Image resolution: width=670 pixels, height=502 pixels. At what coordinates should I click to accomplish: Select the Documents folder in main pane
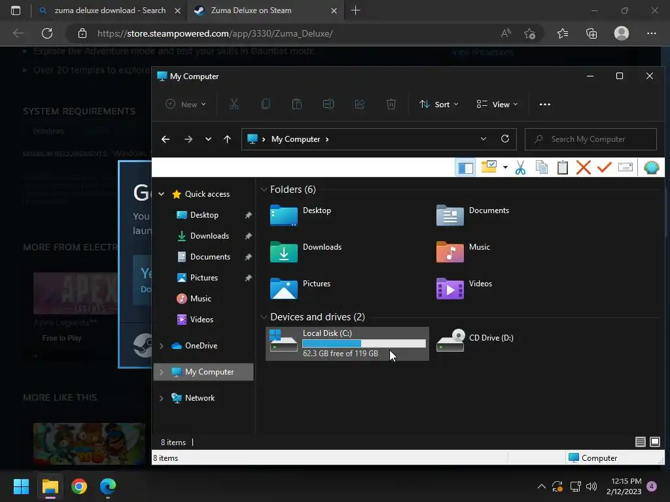(x=472, y=215)
